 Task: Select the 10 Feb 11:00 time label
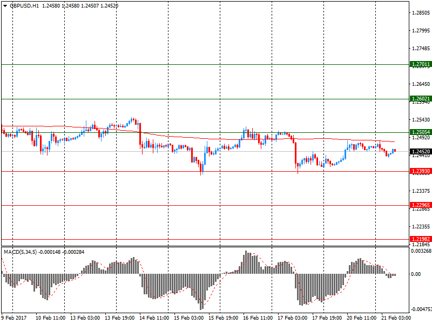50,318
